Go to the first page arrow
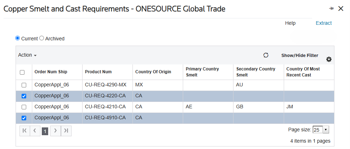The image size is (350, 149). point(25,131)
